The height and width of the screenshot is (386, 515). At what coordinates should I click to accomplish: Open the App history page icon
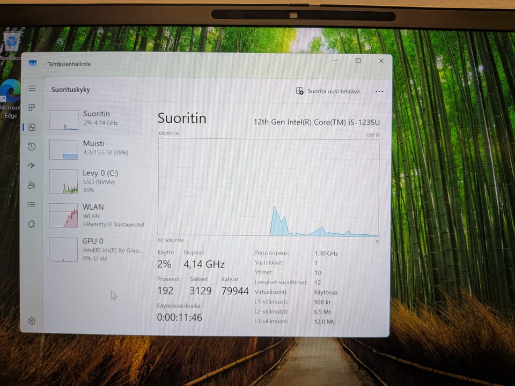click(32, 146)
